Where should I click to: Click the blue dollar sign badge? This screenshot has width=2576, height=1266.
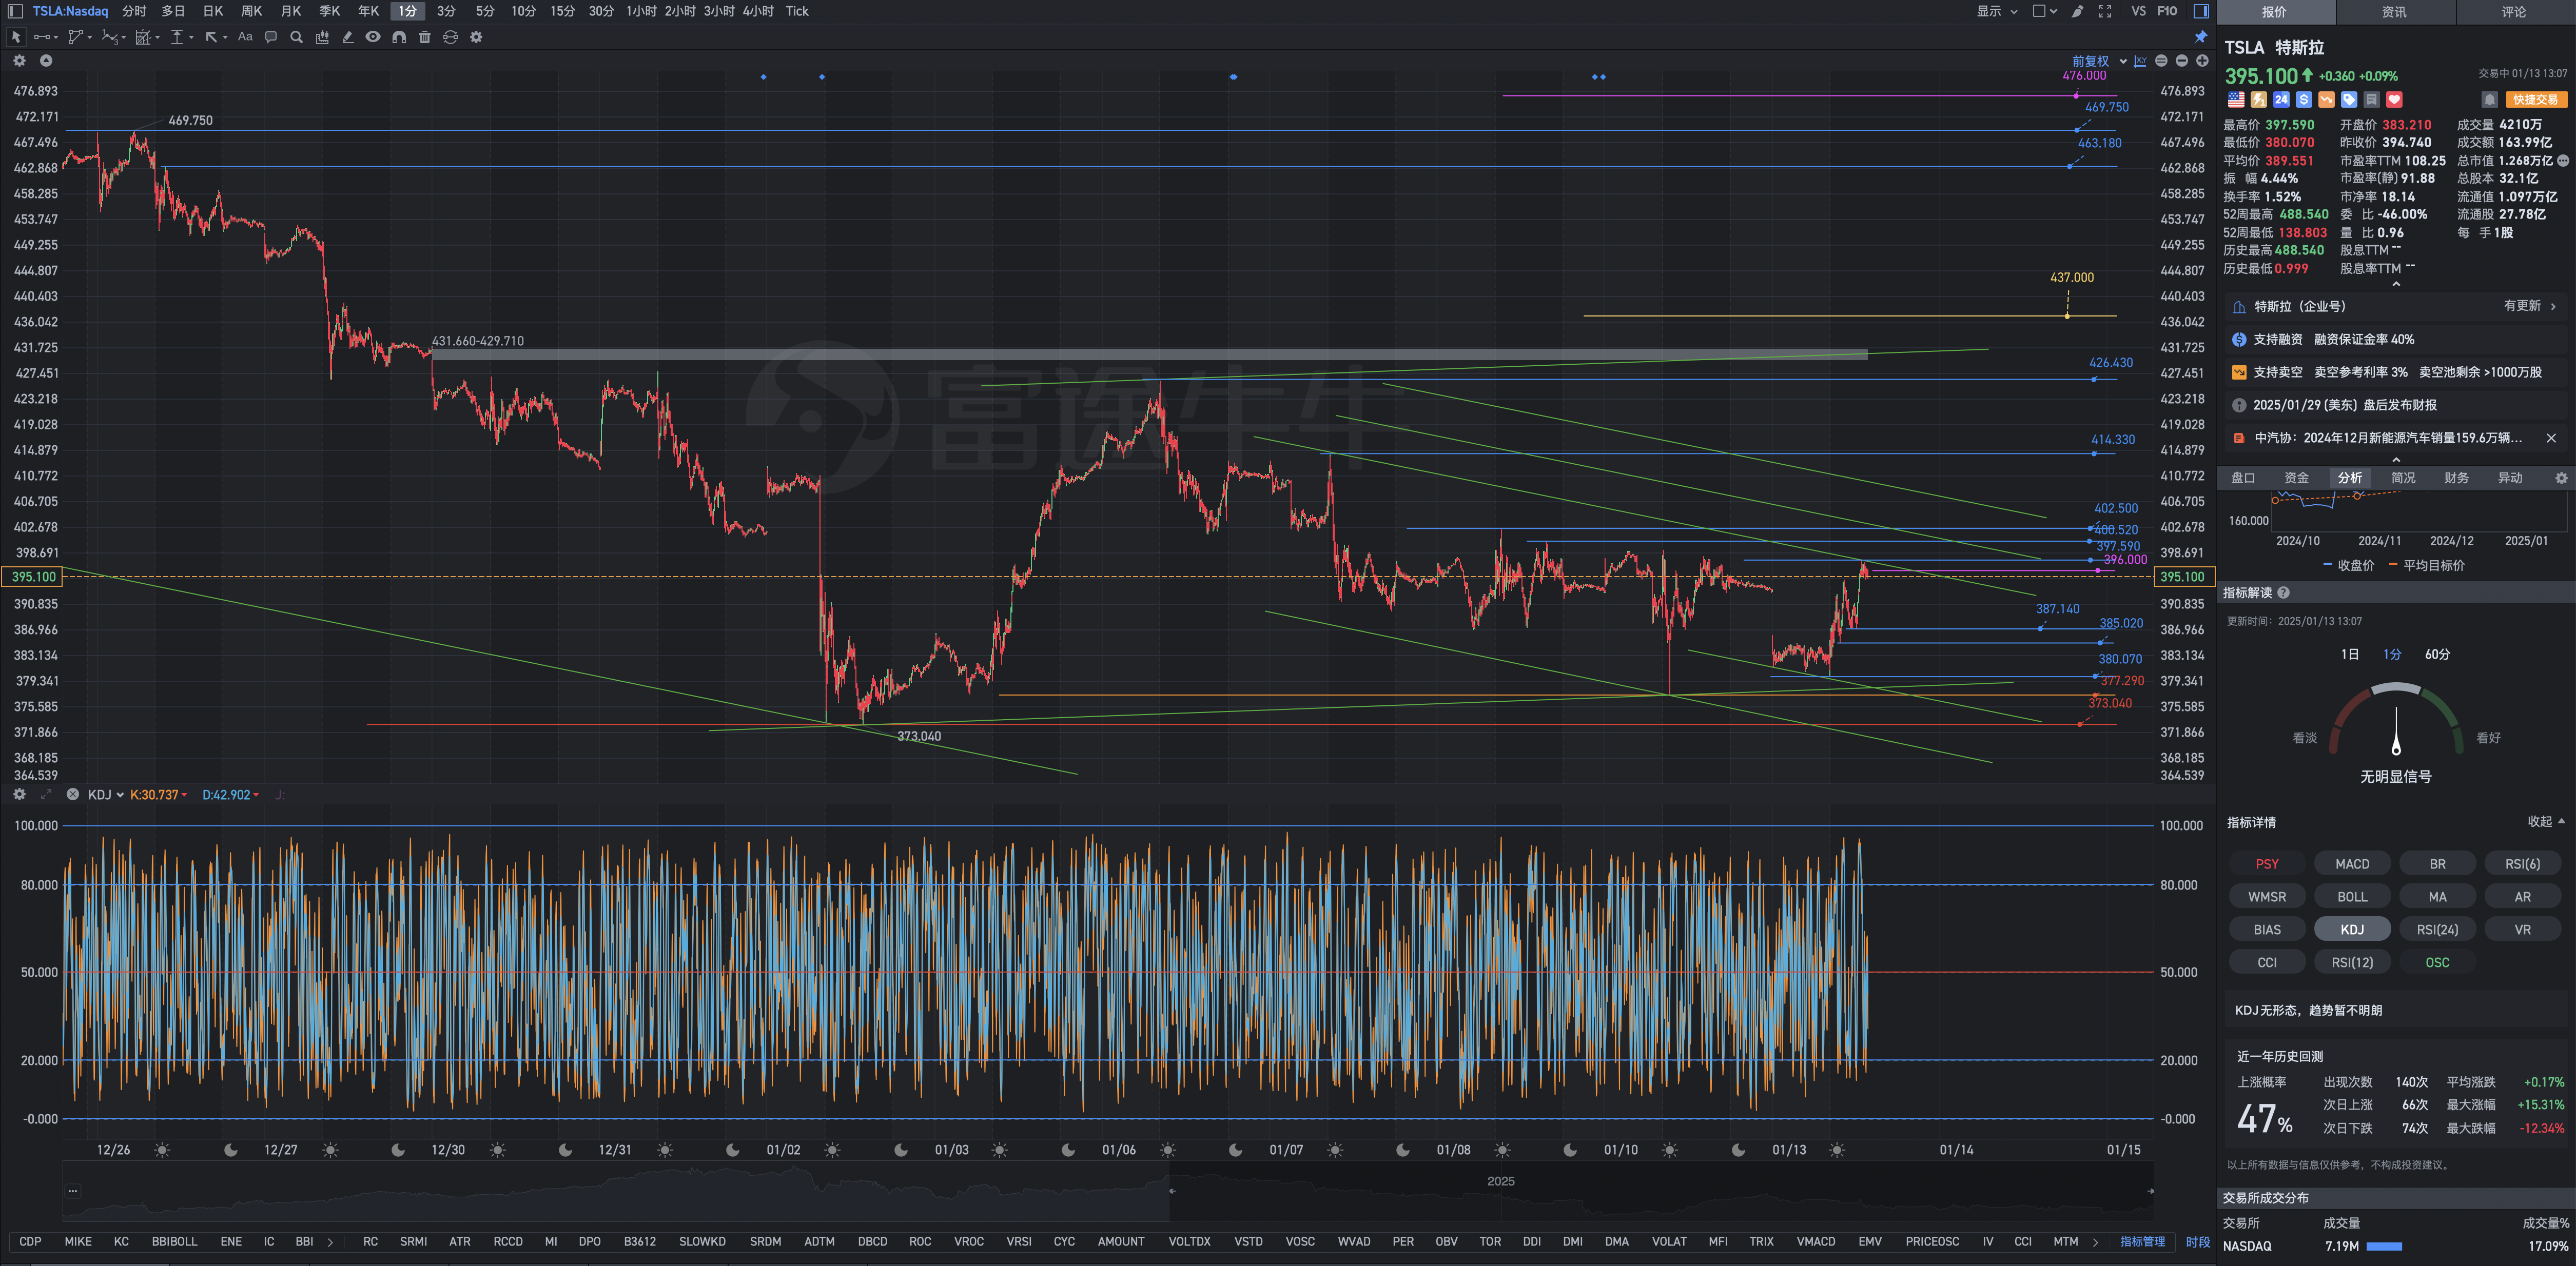[x=2304, y=99]
